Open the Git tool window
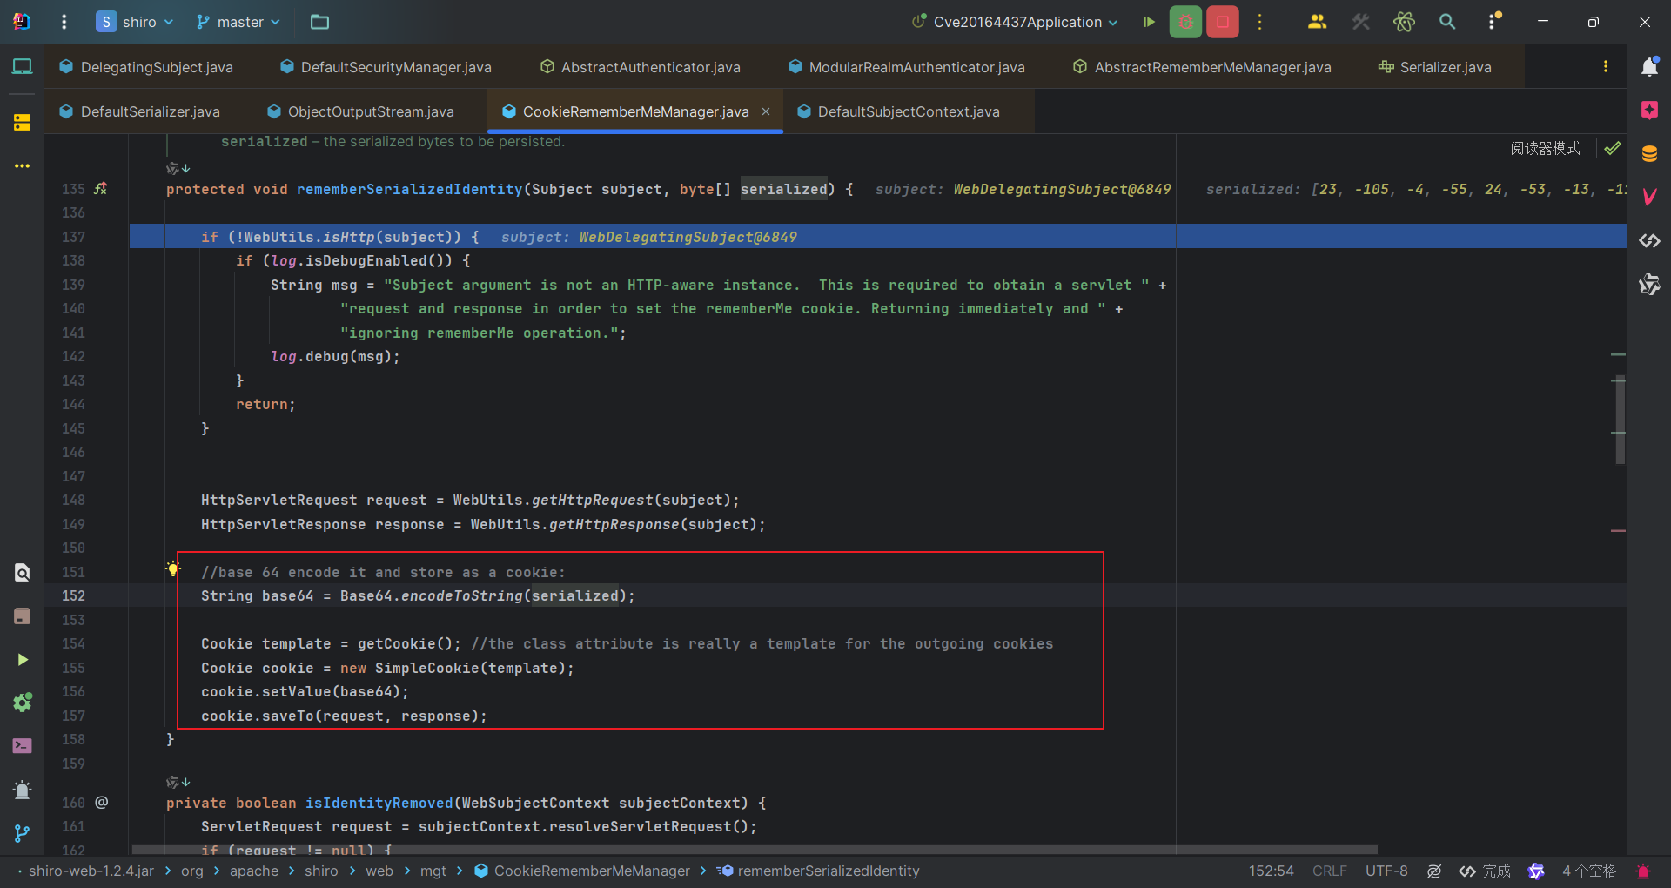The width and height of the screenshot is (1671, 888). pyautogui.click(x=22, y=833)
